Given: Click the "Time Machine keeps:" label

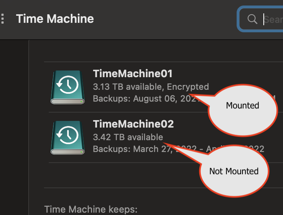Looking at the screenshot, I should point(91,209).
